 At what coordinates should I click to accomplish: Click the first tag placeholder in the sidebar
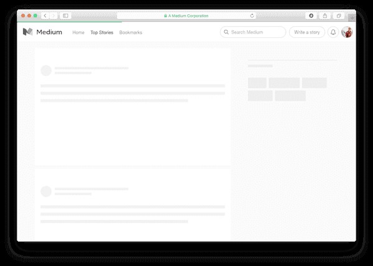257,83
